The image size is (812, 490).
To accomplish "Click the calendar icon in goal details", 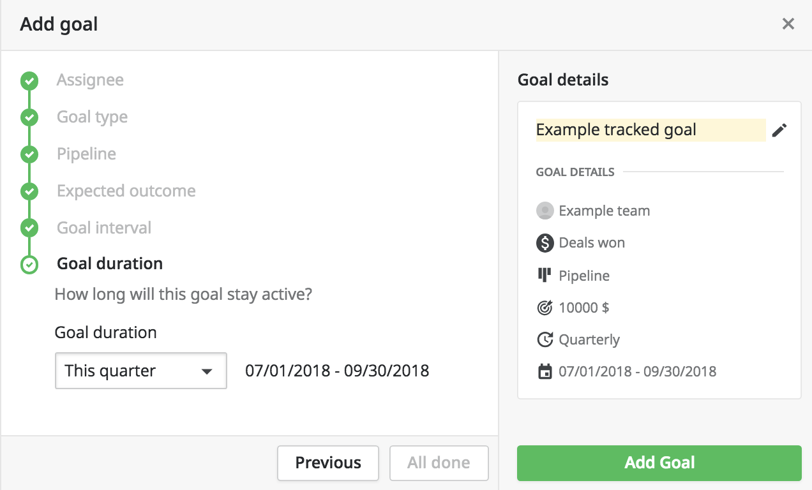I will tap(545, 371).
